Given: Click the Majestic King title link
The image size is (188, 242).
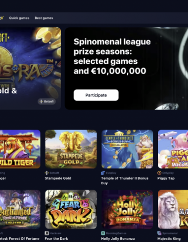Looking at the screenshot, I should 169,239.
